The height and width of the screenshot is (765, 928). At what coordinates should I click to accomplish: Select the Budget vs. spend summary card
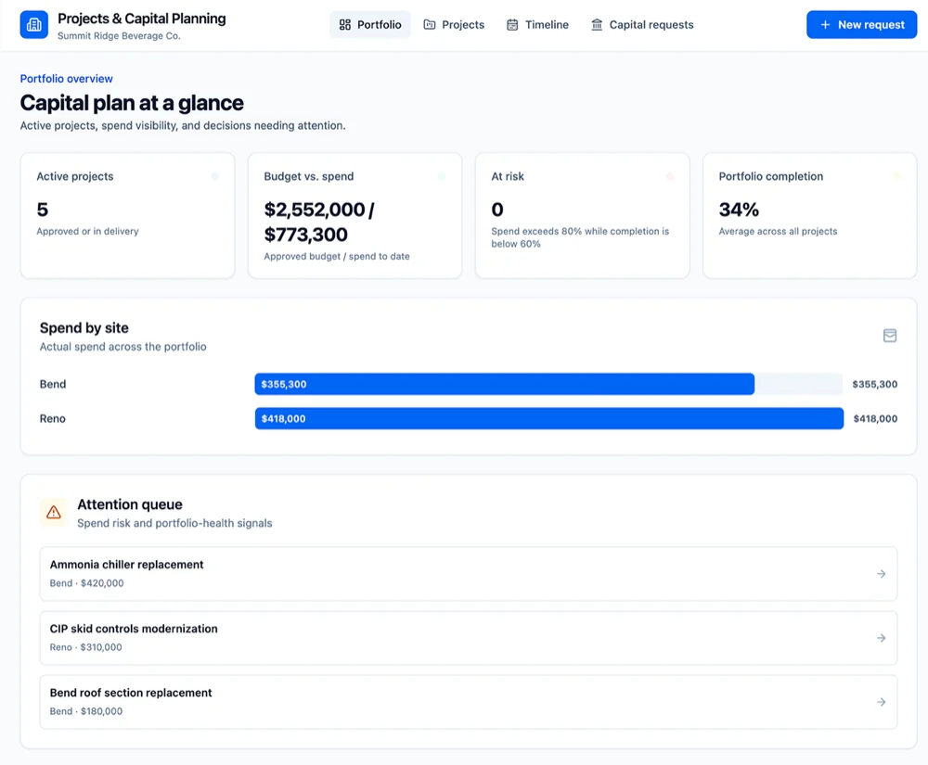coord(354,215)
